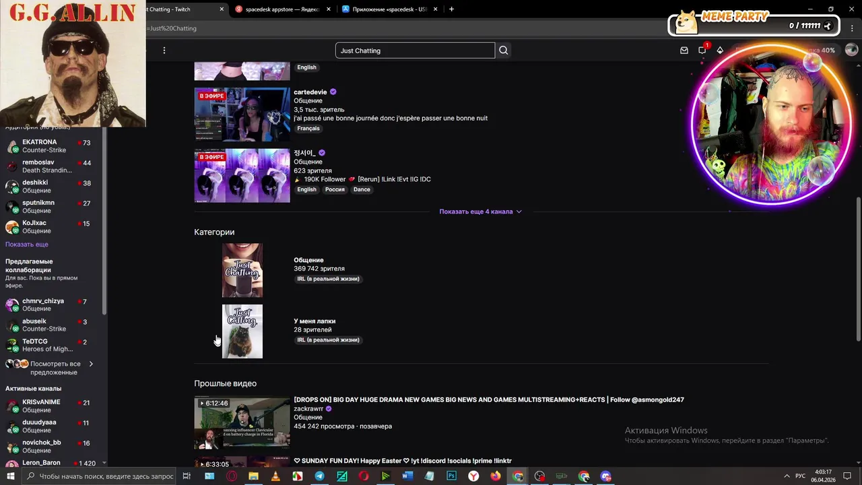Open Twitch notifications with red badge
This screenshot has width=862, height=485.
(x=702, y=50)
